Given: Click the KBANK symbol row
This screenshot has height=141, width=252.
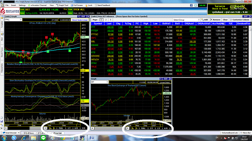Looking at the screenshot, I should pos(170,45).
